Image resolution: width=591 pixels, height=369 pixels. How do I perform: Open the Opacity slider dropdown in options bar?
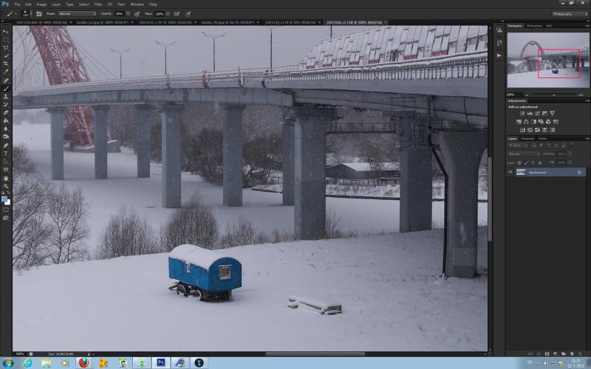[128, 14]
